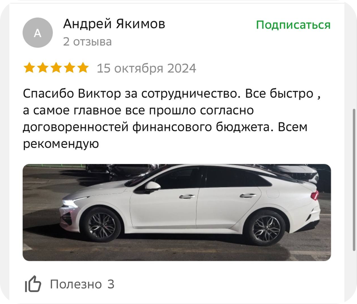
Task: Click the second yellow rating star
Action: pos(43,68)
